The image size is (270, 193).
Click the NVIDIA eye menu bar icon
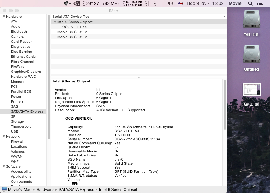pos(77,3)
